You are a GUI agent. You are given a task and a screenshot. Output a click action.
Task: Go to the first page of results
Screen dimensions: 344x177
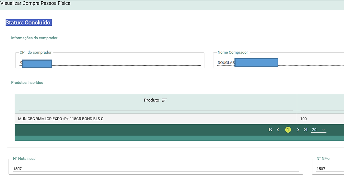tap(270, 130)
